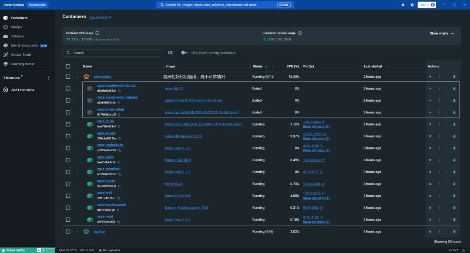Delete the coze-studio stack
Viewport: 470px width, 253px height.
(454, 77)
